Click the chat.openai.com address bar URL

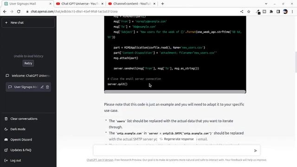point(74,12)
